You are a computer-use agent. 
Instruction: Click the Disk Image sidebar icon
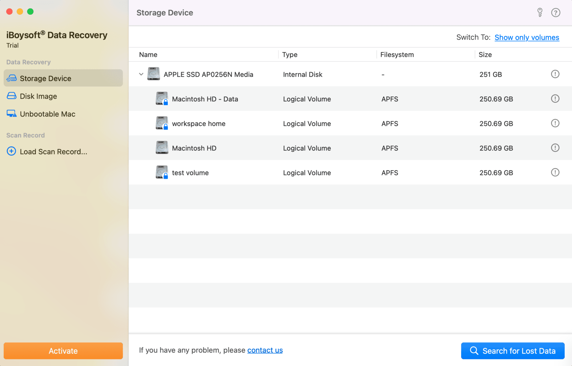tap(12, 96)
